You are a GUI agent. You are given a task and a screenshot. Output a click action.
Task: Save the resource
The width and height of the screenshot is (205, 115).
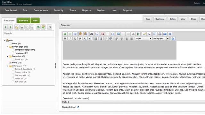point(148,19)
